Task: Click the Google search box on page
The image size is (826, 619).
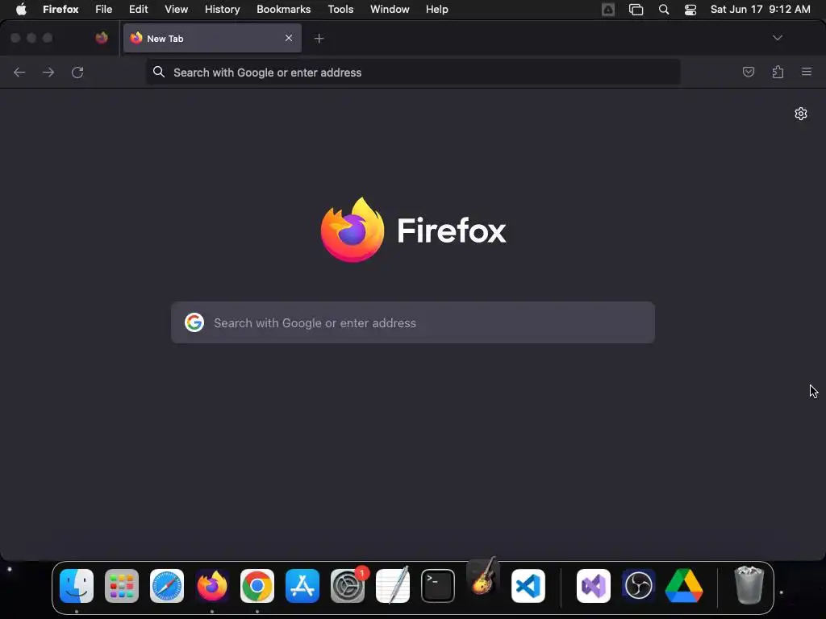Action: (x=413, y=322)
